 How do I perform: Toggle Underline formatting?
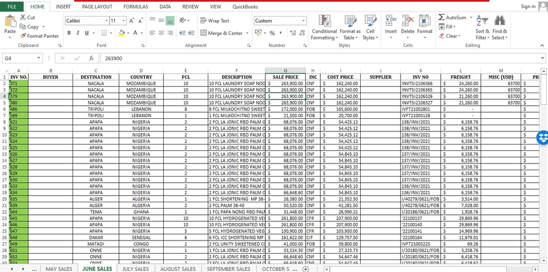click(86, 33)
